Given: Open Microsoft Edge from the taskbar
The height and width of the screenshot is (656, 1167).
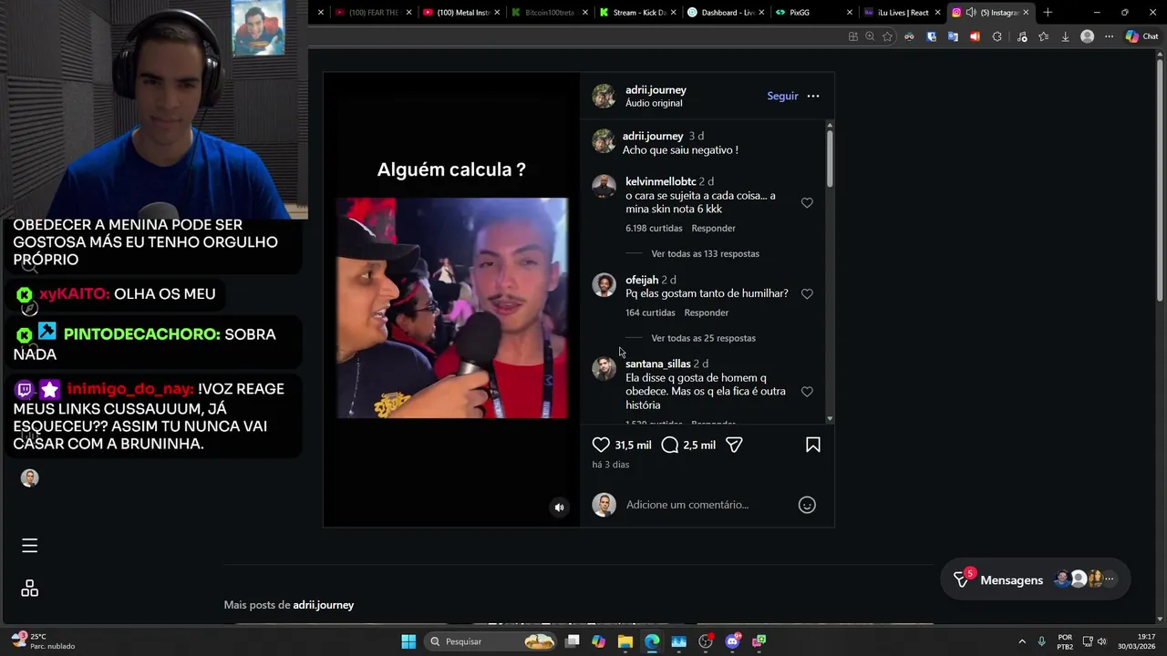Looking at the screenshot, I should (x=652, y=641).
